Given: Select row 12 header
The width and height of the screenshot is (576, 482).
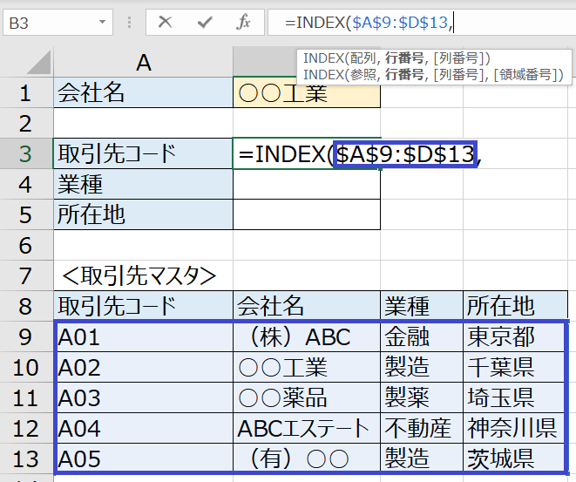Looking at the screenshot, I should tap(26, 428).
